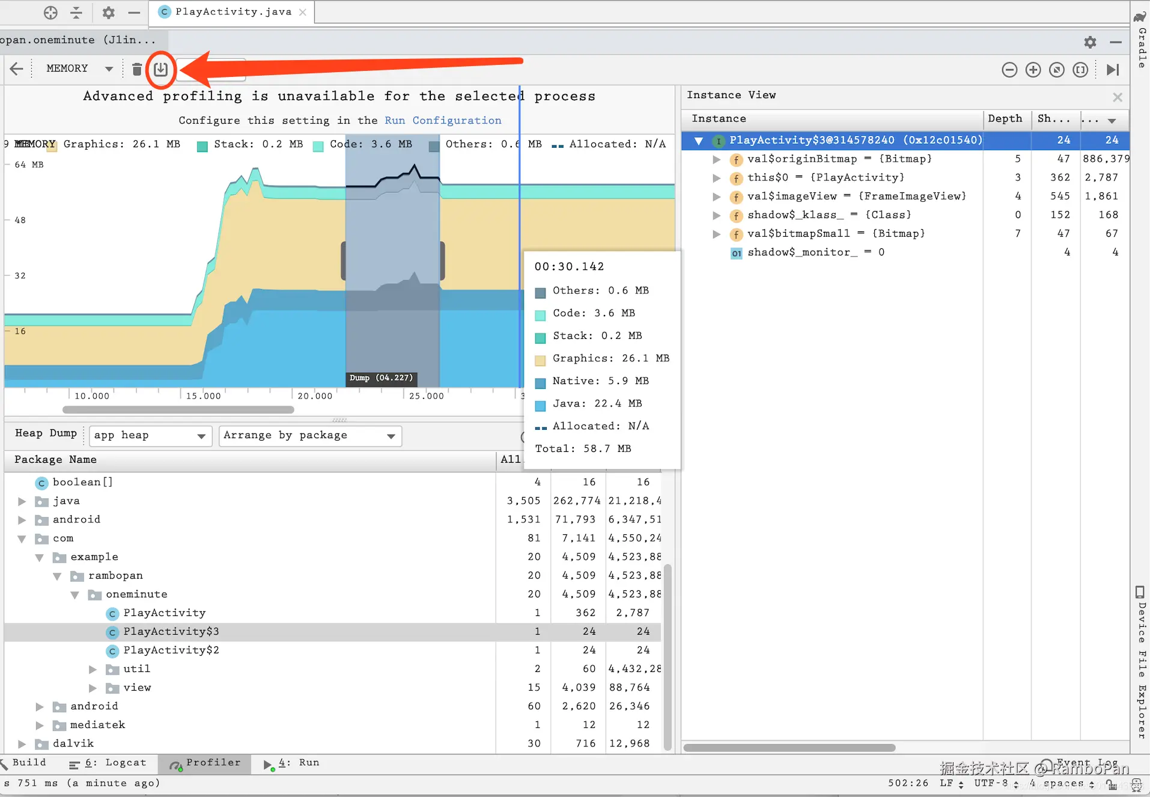Click the right handle of the selected timeline range
Image resolution: width=1150 pixels, height=797 pixels.
point(442,260)
